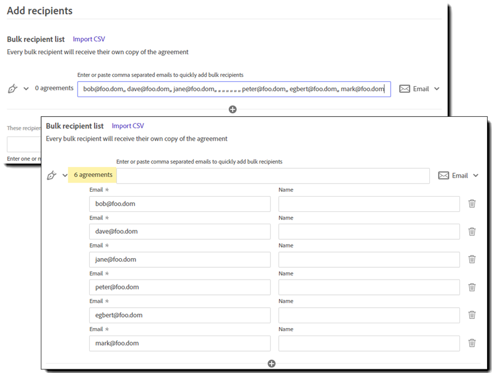Open the role chevron beside 6 agreements
492x373 pixels.
(65, 175)
